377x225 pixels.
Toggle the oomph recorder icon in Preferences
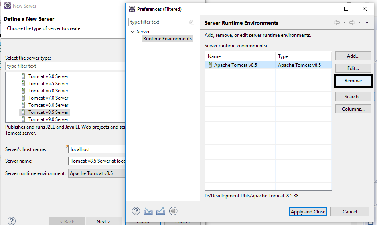pyautogui.click(x=173, y=211)
